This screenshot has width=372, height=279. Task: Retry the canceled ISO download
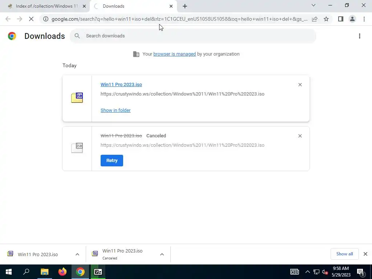(x=112, y=161)
